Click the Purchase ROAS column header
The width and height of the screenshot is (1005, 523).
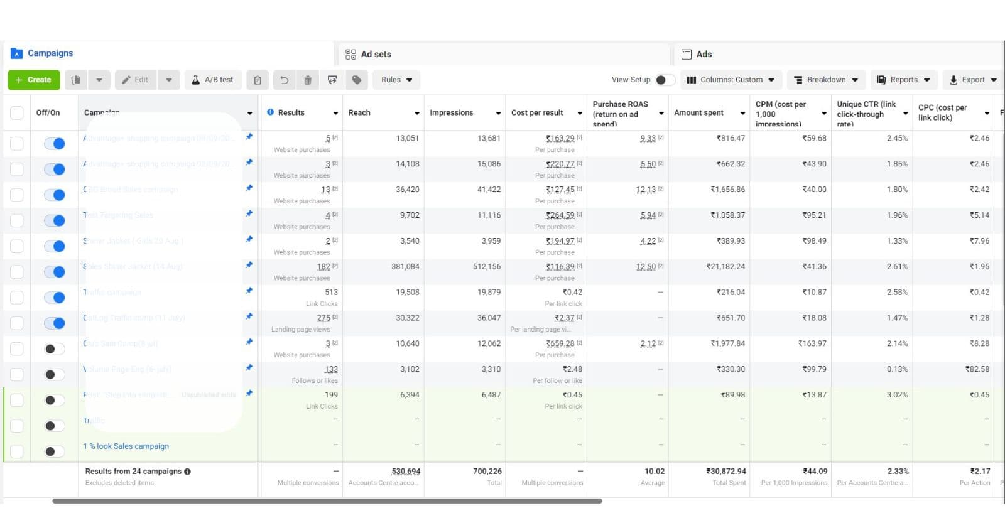point(620,114)
